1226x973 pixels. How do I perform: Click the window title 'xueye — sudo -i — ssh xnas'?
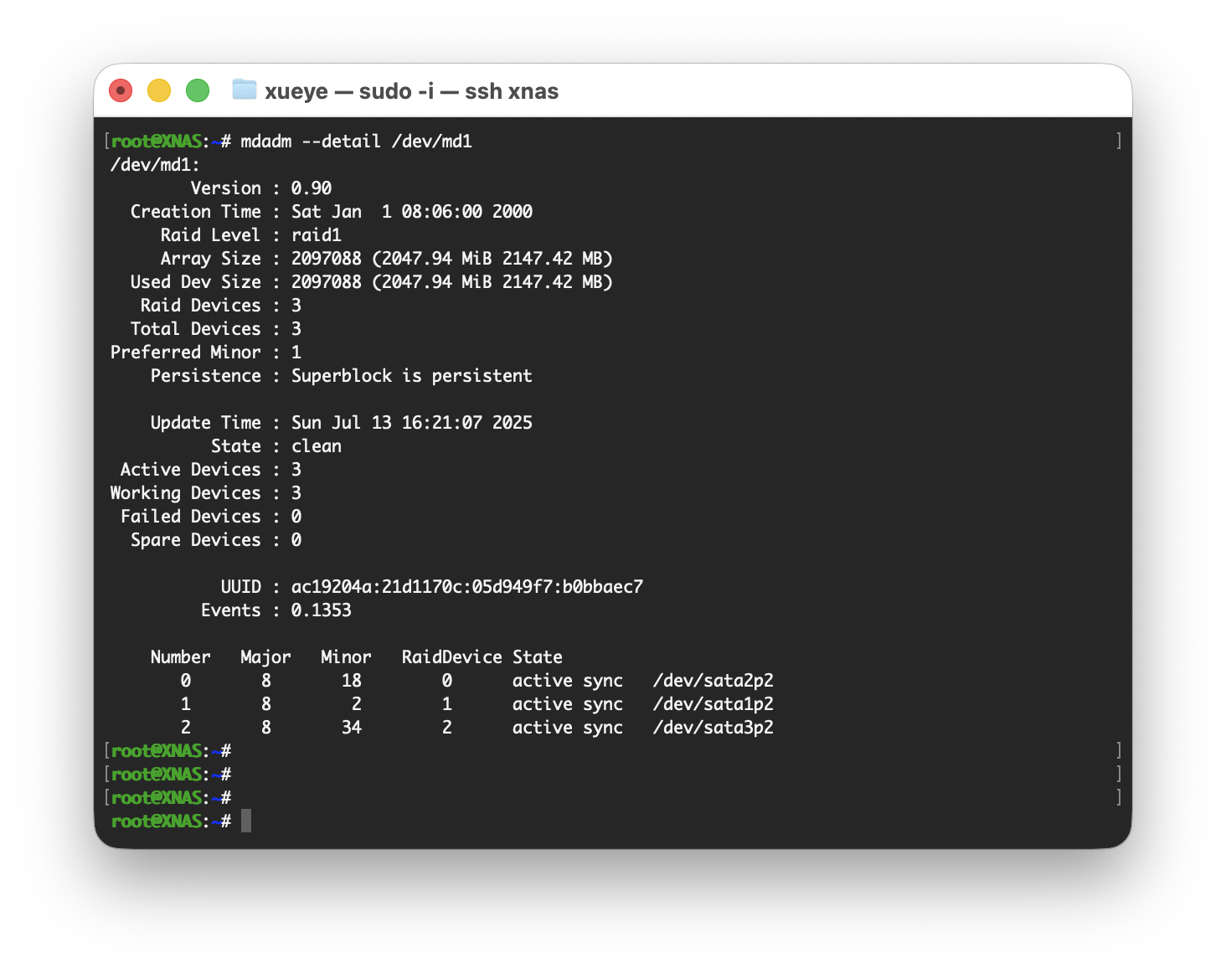(411, 91)
